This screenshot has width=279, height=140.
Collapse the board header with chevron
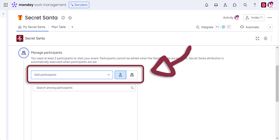click(270, 27)
